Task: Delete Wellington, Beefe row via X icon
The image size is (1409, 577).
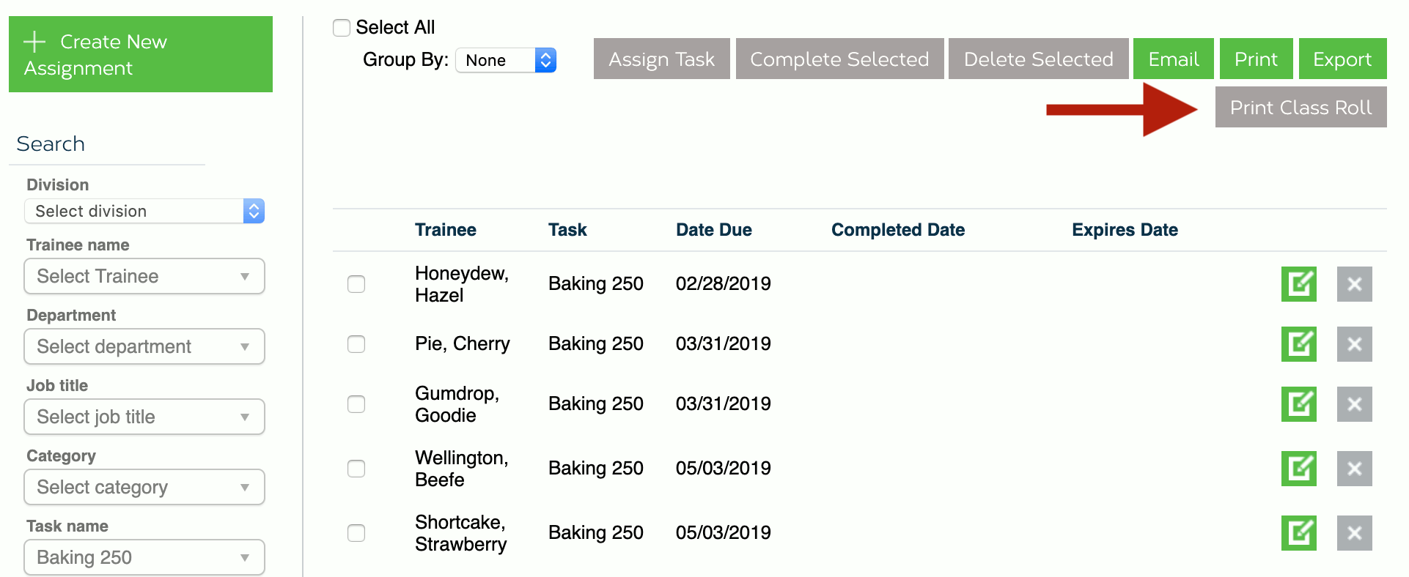Action: [1354, 469]
